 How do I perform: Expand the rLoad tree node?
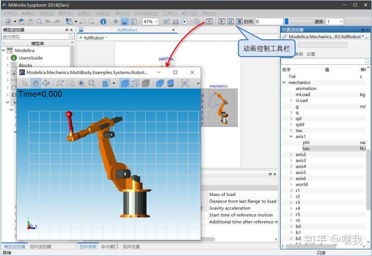pos(291,101)
